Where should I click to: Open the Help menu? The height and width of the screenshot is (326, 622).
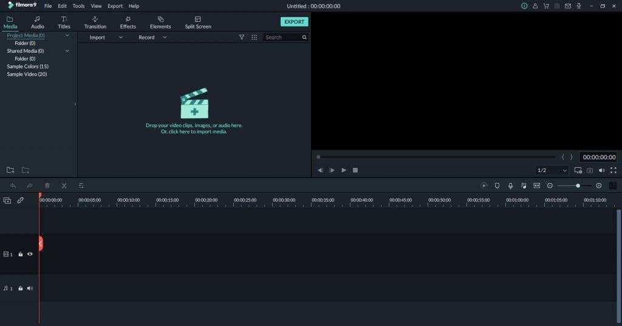coord(134,6)
